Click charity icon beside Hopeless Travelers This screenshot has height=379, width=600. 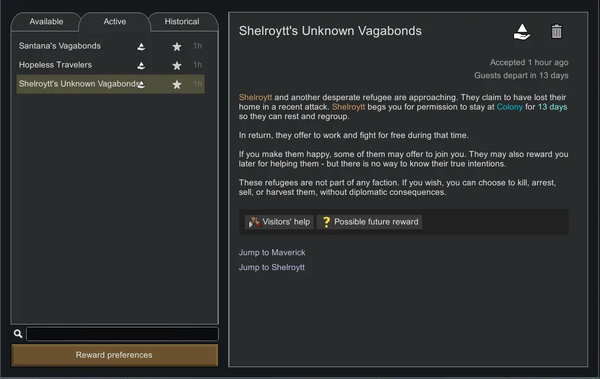point(141,66)
